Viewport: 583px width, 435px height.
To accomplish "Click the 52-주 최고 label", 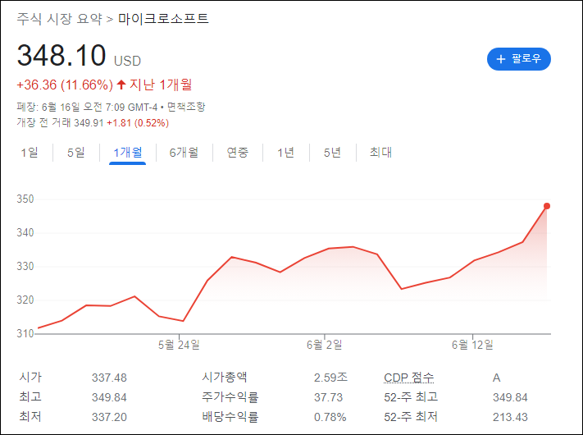I will (x=411, y=397).
